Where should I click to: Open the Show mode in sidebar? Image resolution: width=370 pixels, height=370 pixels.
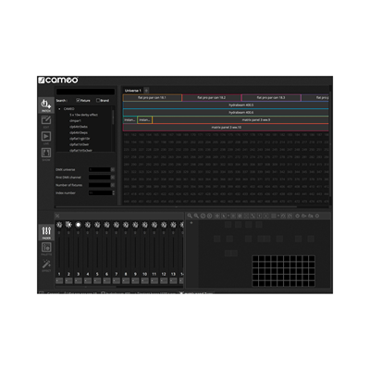pyautogui.click(x=46, y=154)
